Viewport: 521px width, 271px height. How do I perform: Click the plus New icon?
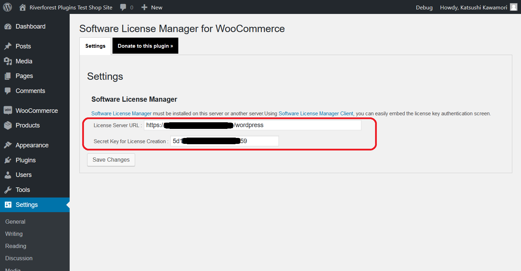145,7
